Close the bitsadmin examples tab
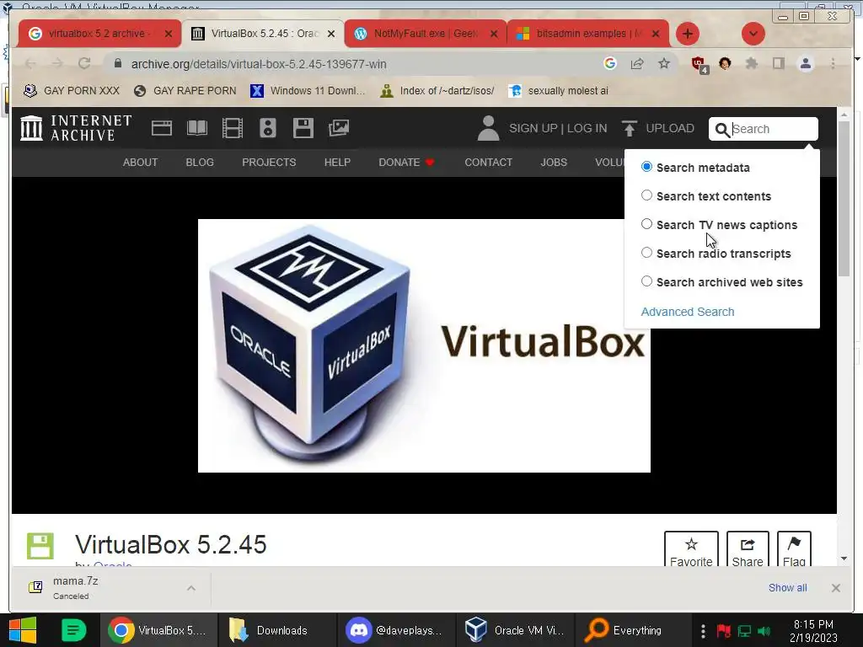Screen dimensions: 863x647 pos(656,34)
